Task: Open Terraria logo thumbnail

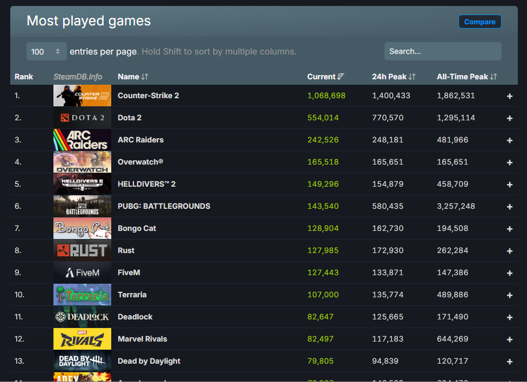Action: pyautogui.click(x=82, y=295)
